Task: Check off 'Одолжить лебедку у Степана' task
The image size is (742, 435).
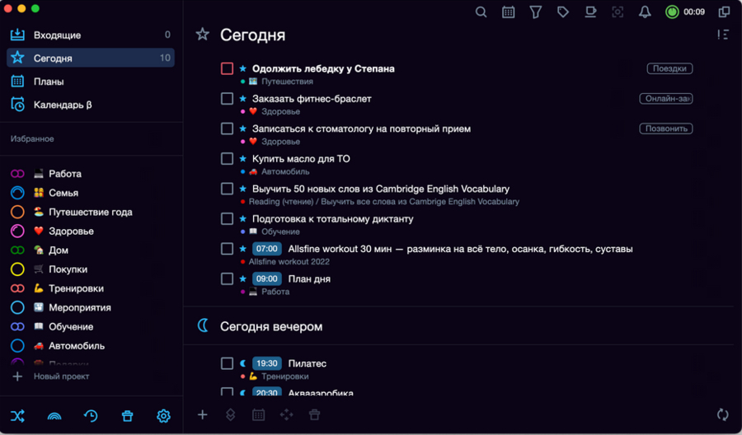Action: 227,69
